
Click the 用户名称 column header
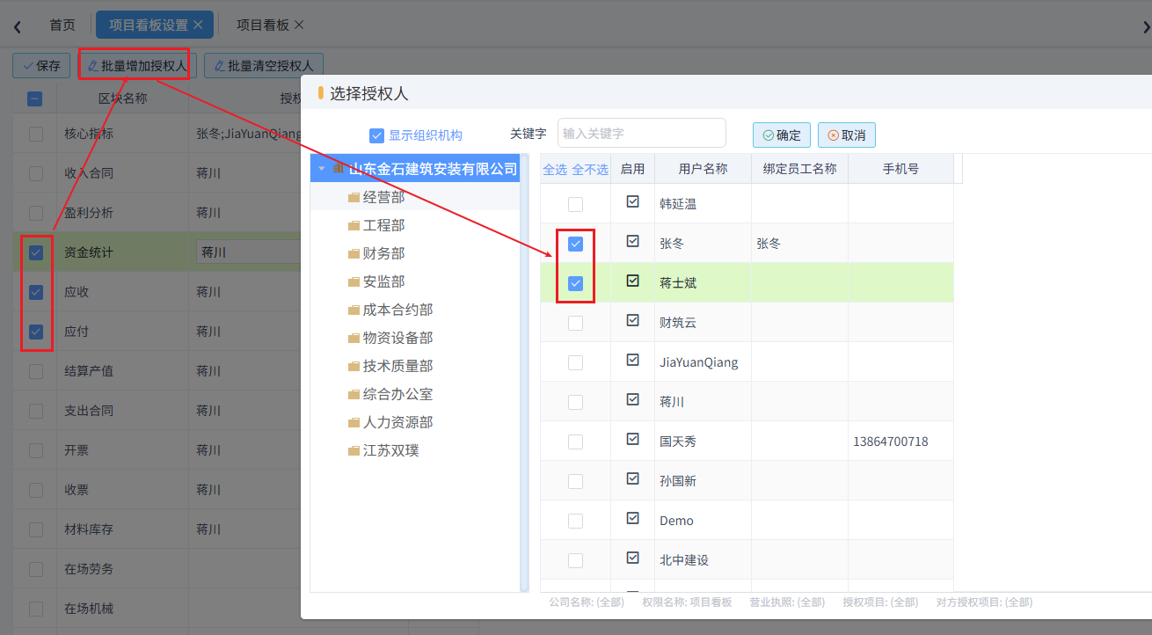click(x=703, y=169)
